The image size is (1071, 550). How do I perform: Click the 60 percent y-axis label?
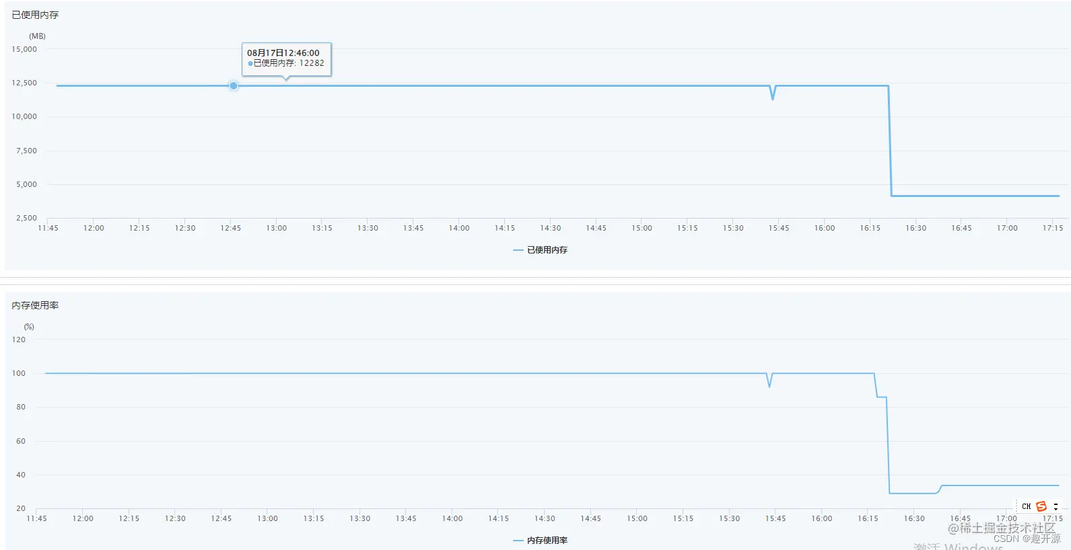21,441
